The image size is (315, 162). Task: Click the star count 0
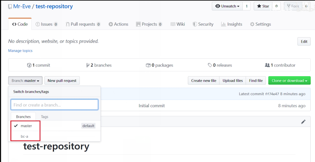(x=276, y=6)
